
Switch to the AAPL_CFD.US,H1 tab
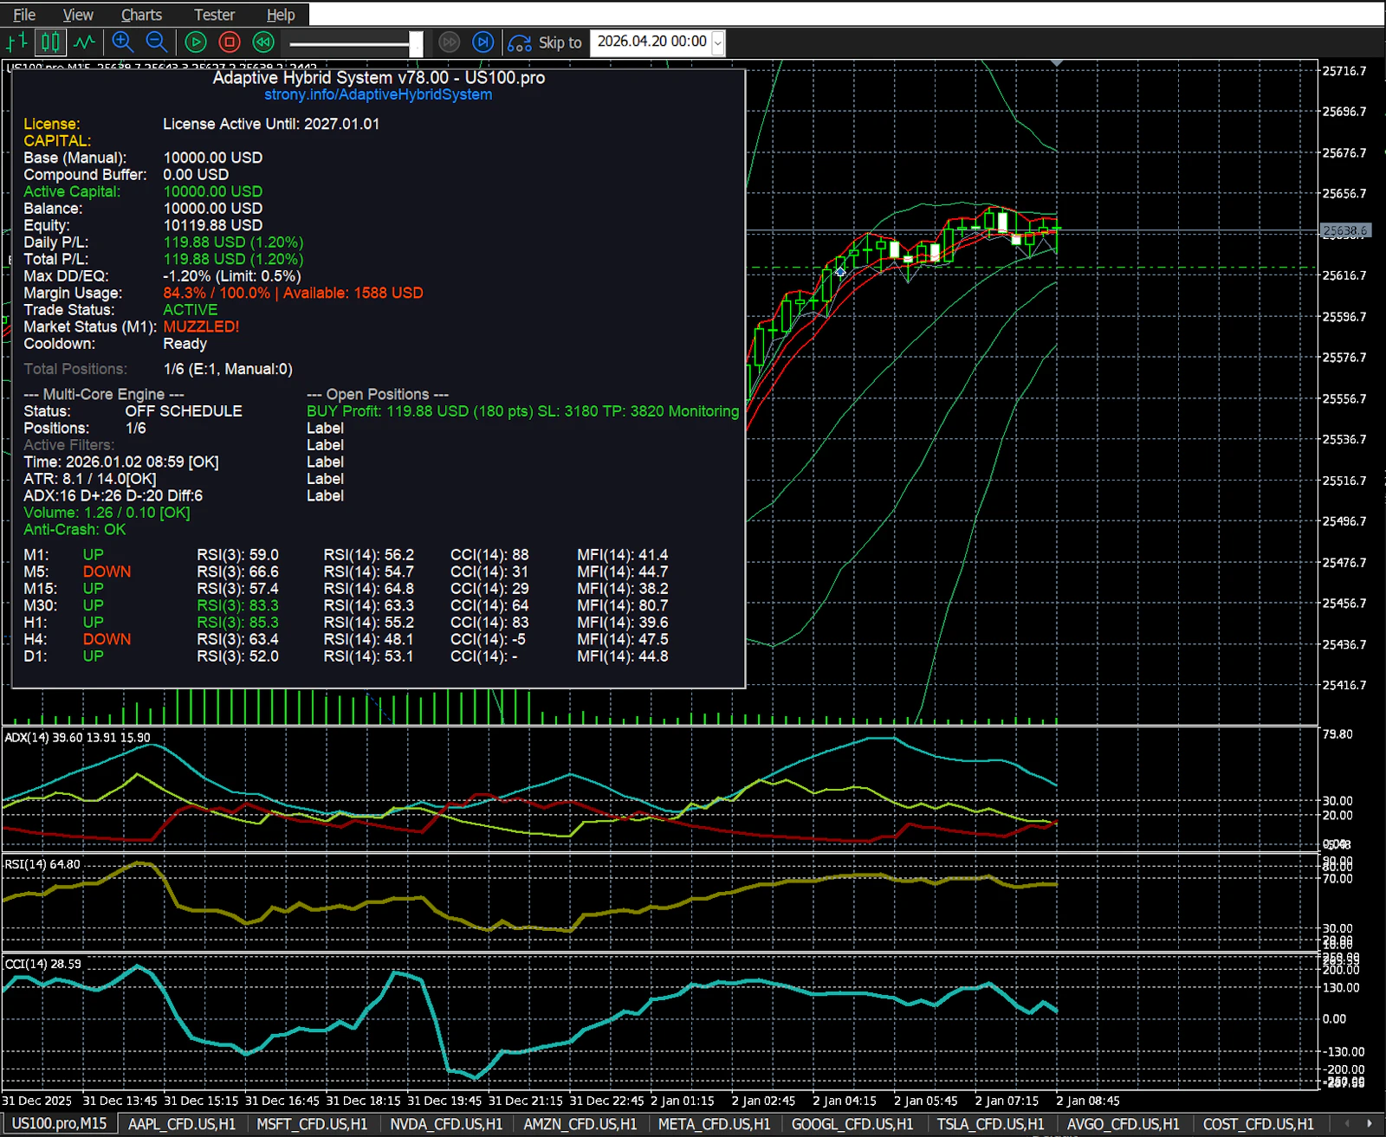(182, 1123)
